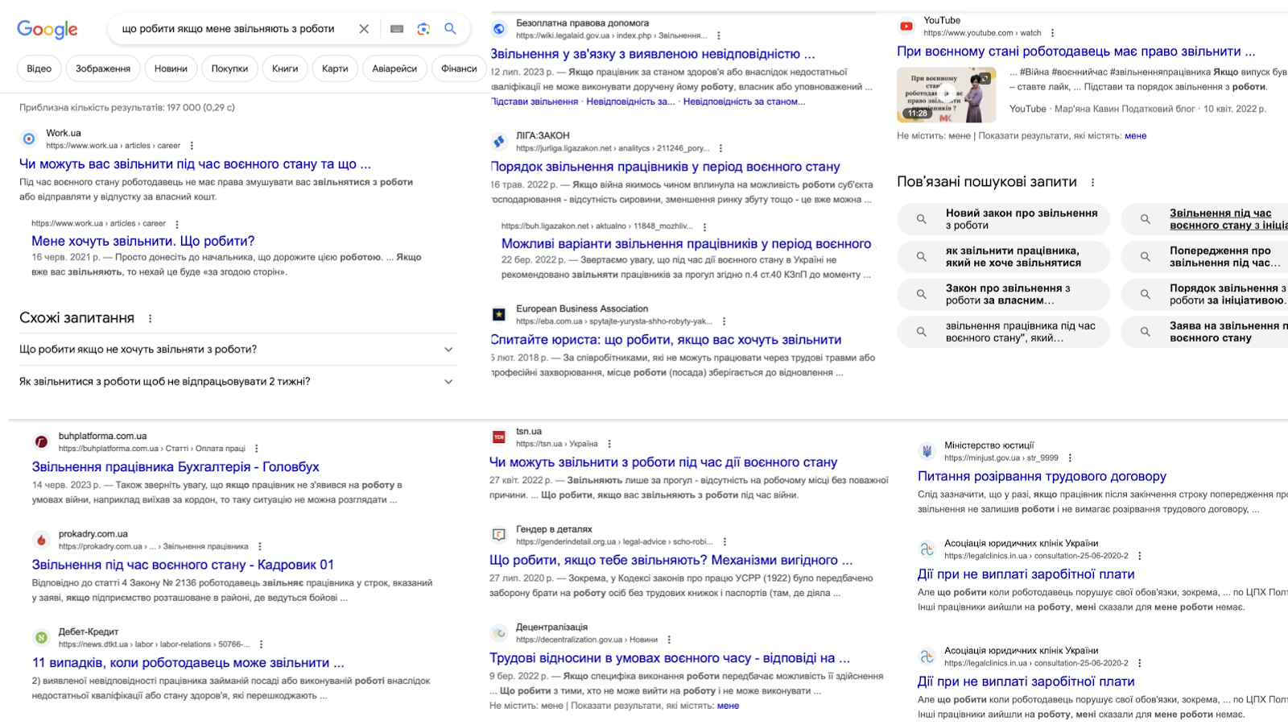Open options for YouTube result
The height and width of the screenshot is (725, 1288).
pyautogui.click(x=1052, y=33)
